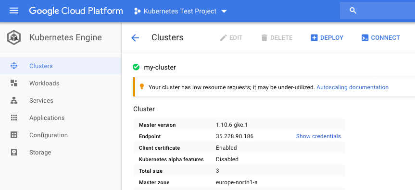
Task: Click the my-cluster name
Action: 160,67
